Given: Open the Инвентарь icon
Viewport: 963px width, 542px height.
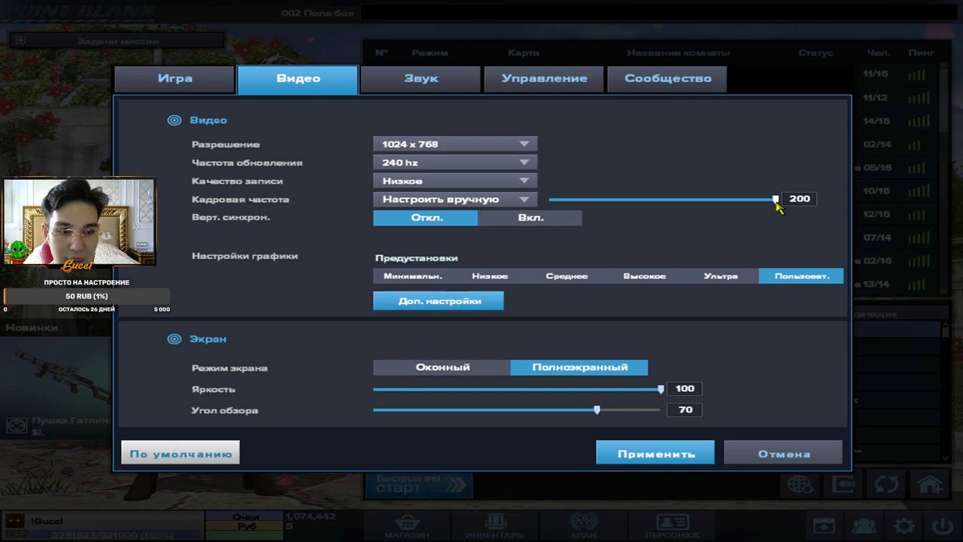Looking at the screenshot, I should point(495,522).
